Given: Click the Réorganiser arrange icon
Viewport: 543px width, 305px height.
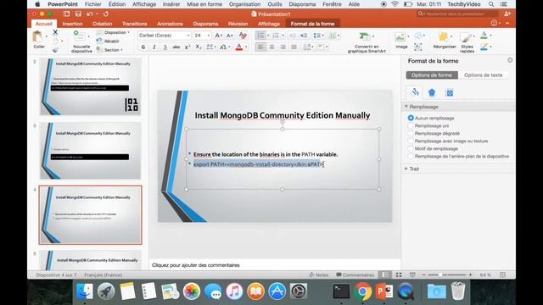Looking at the screenshot, I should point(445,40).
